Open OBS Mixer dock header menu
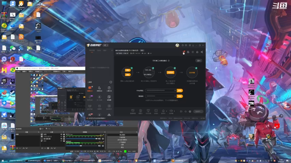291x163 pixels. [105, 132]
